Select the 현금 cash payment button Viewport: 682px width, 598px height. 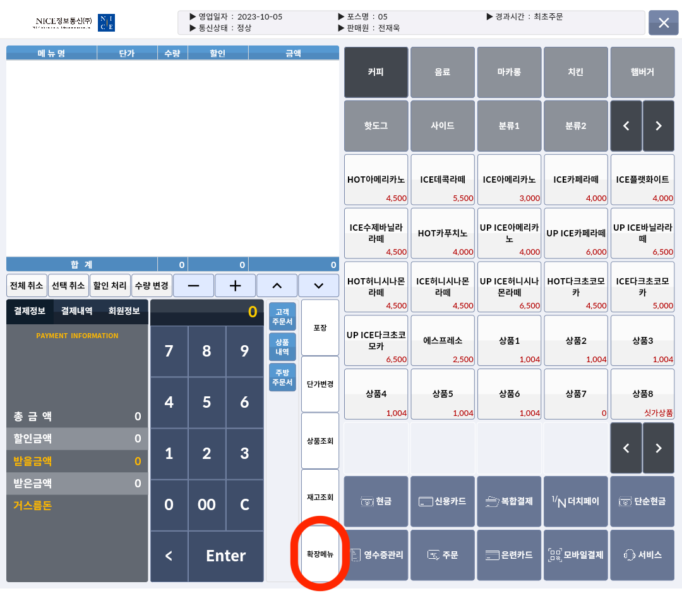376,501
